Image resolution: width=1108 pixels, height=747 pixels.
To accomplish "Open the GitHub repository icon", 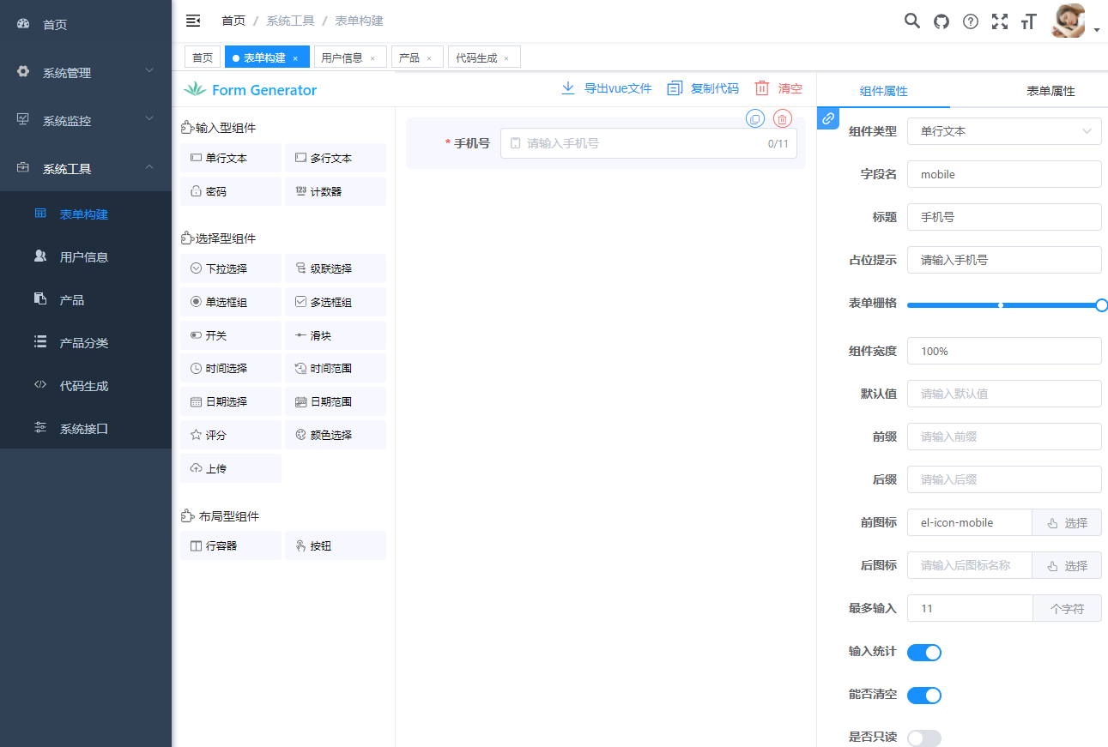I will [941, 21].
